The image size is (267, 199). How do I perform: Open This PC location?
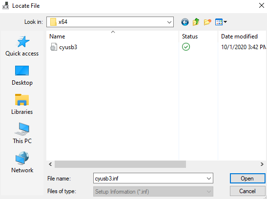(x=22, y=133)
